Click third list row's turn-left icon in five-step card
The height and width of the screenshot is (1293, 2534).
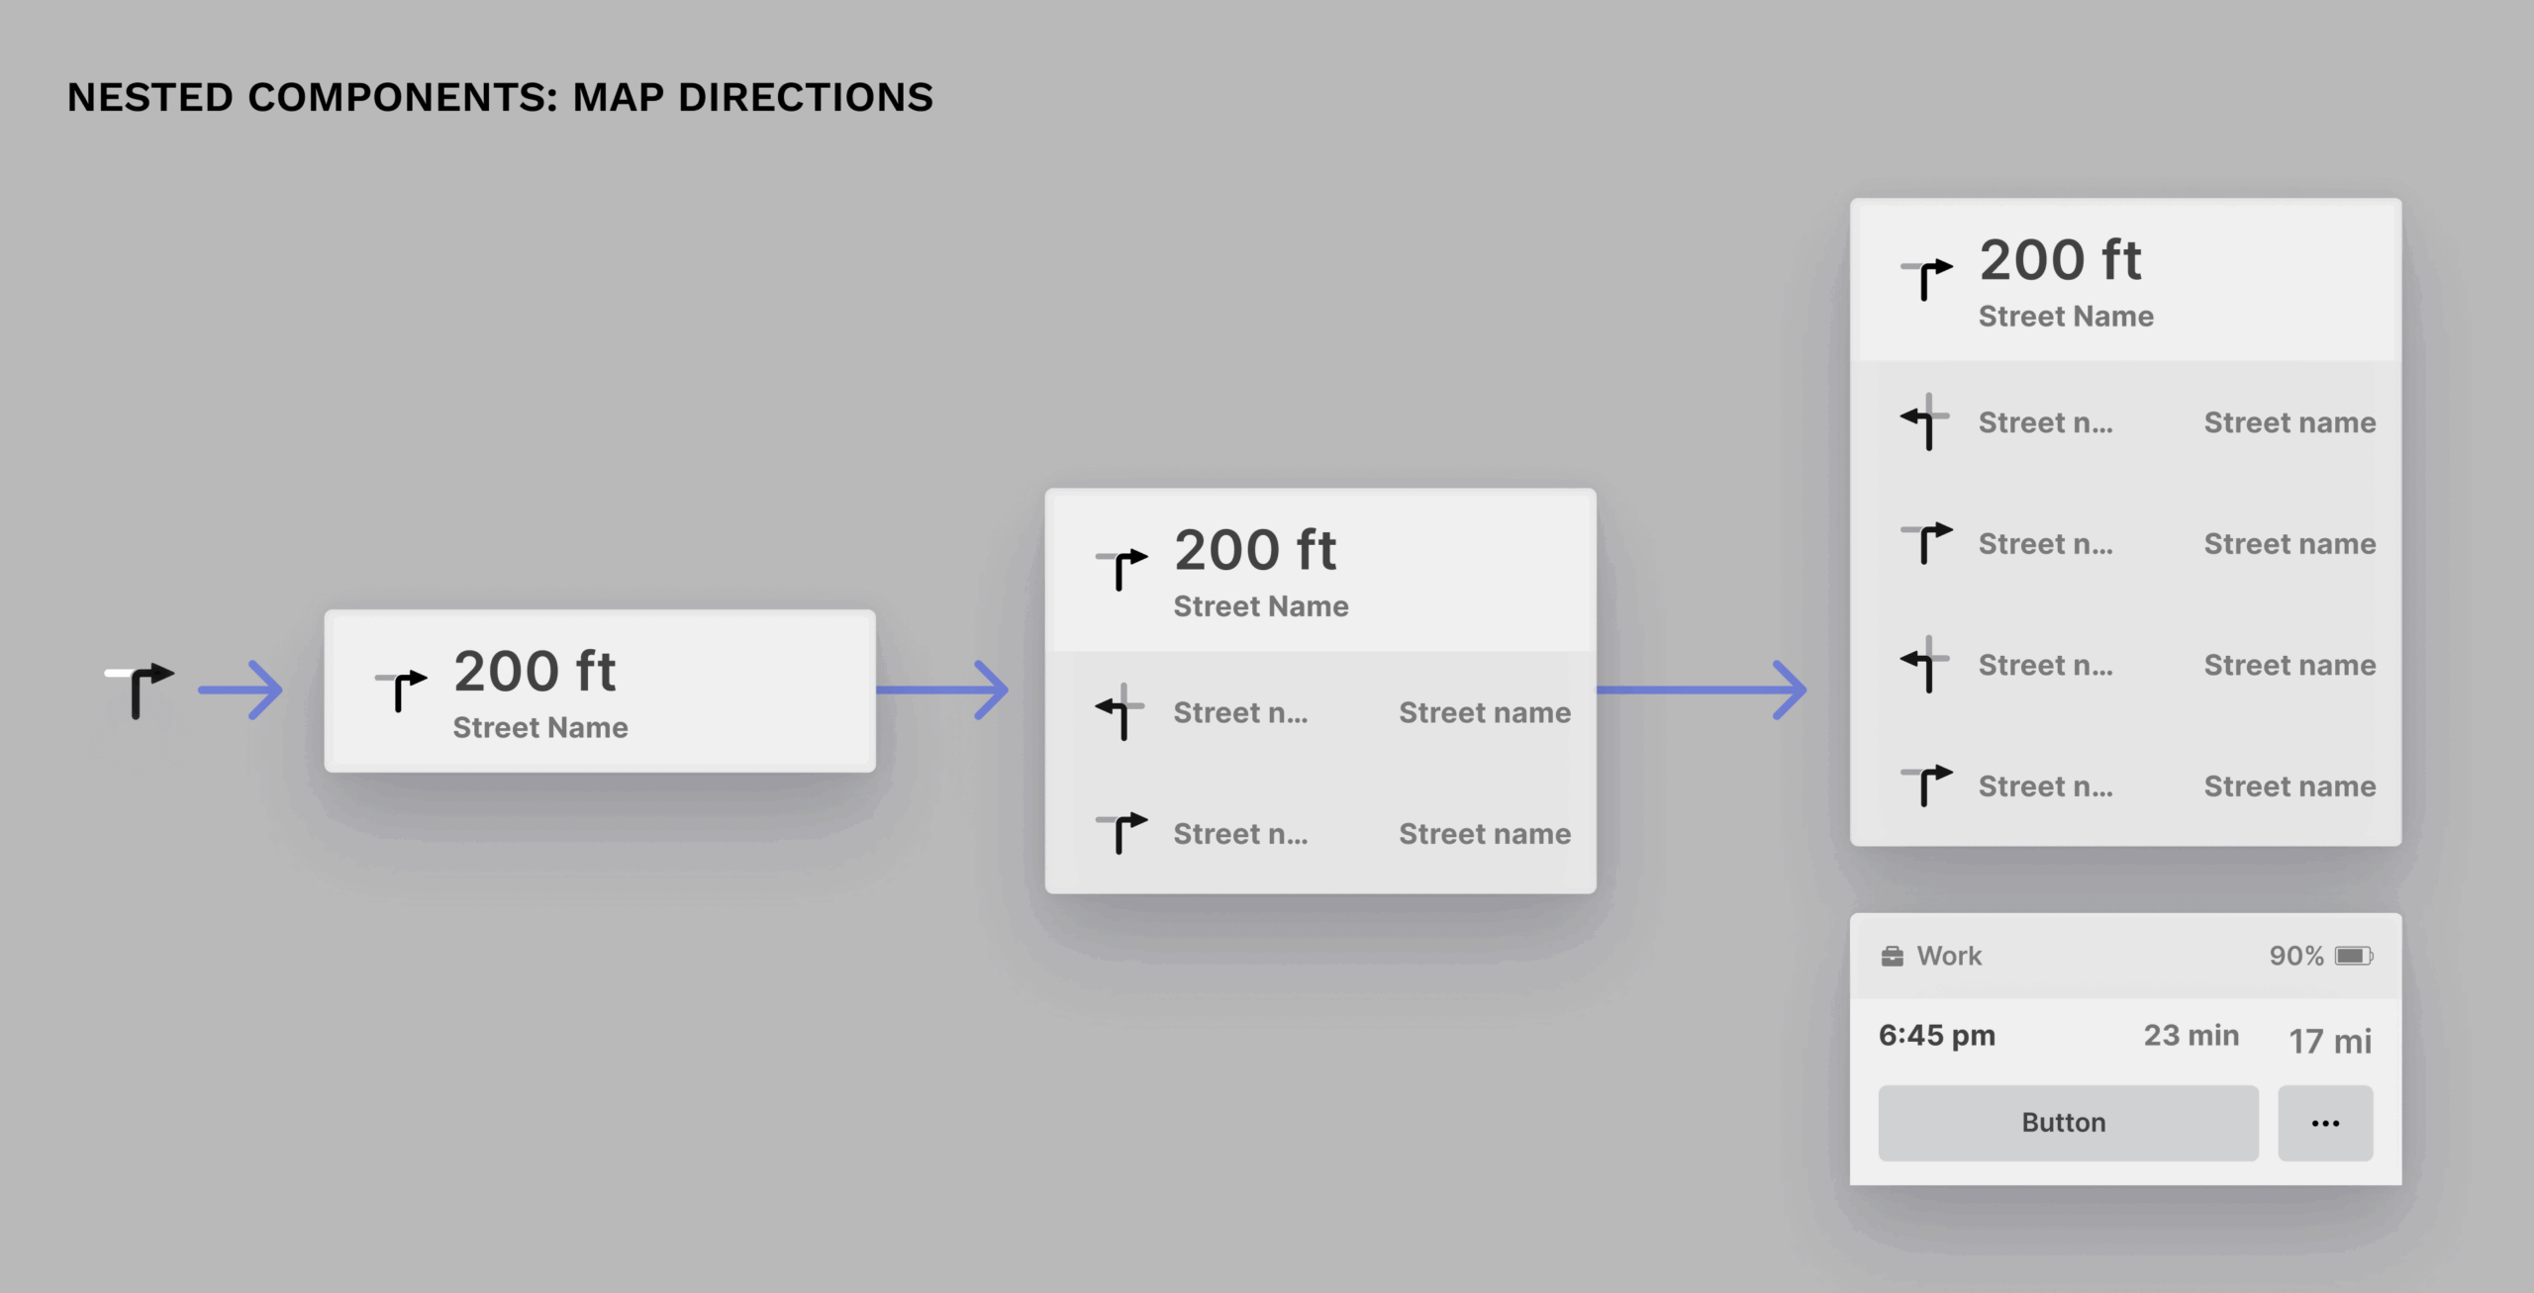coord(1924,664)
